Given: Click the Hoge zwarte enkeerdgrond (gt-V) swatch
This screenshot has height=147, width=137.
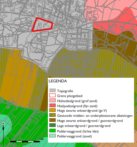Looking at the screenshot, I should [53, 110].
